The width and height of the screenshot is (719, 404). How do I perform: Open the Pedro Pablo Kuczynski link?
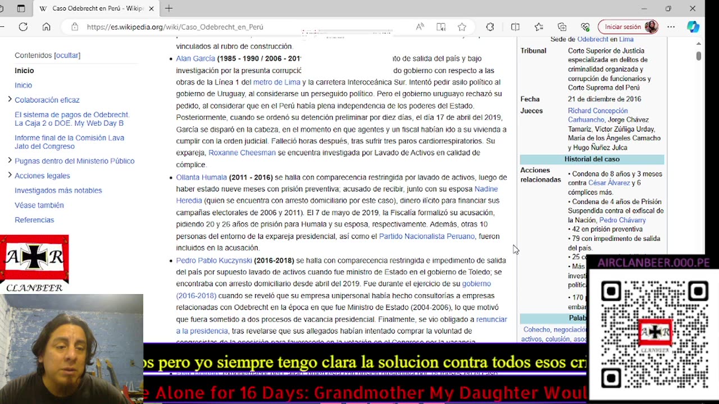[x=214, y=260]
